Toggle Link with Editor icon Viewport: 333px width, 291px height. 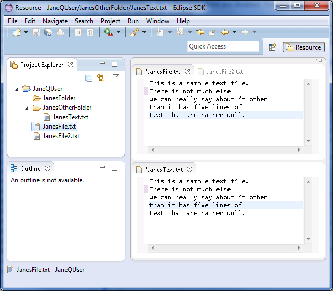[x=101, y=78]
